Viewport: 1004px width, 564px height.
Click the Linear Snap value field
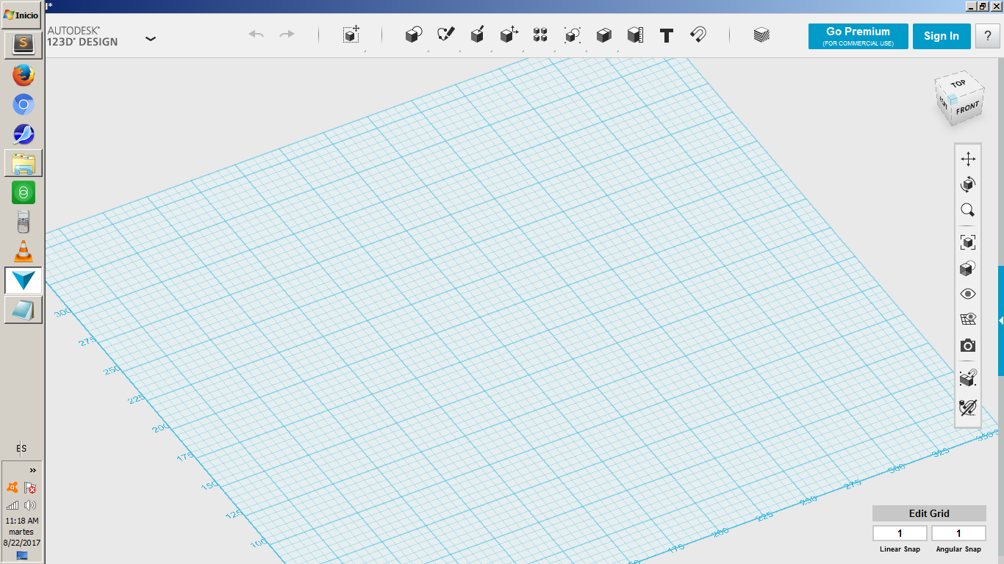tap(900, 533)
